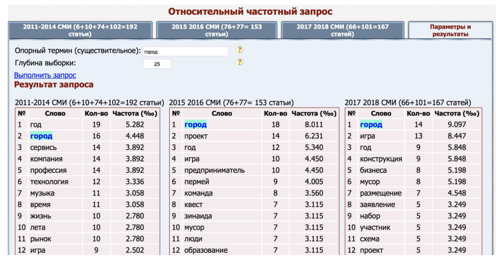Click Слово column header in 2011-2014 table
504x259 pixels.
point(55,114)
